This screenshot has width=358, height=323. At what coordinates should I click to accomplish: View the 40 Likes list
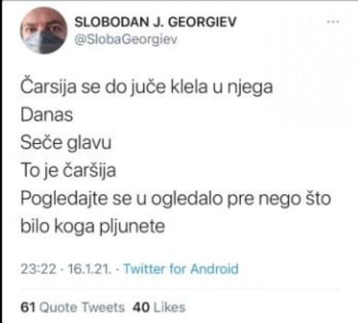(159, 307)
